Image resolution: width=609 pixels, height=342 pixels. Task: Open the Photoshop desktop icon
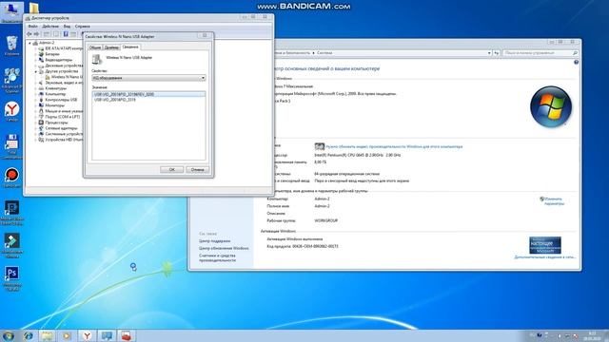click(12, 278)
